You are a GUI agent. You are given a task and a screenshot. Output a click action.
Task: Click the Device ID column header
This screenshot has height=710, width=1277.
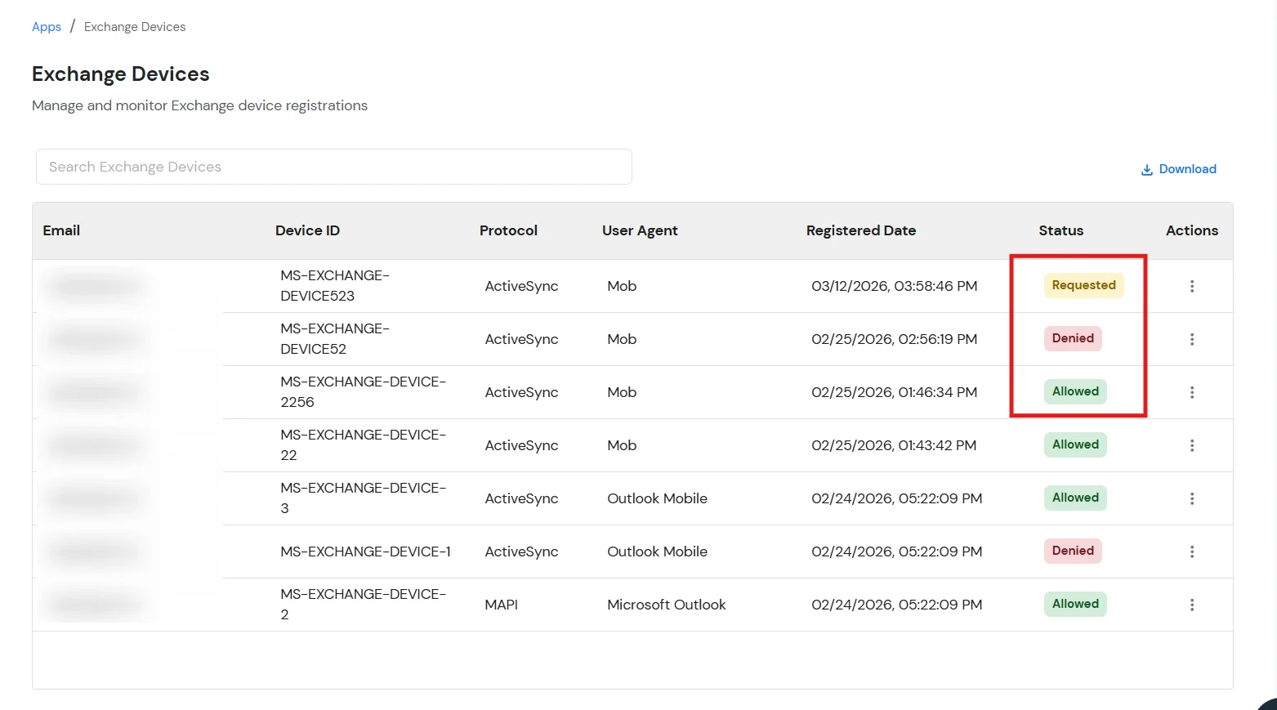tap(307, 230)
